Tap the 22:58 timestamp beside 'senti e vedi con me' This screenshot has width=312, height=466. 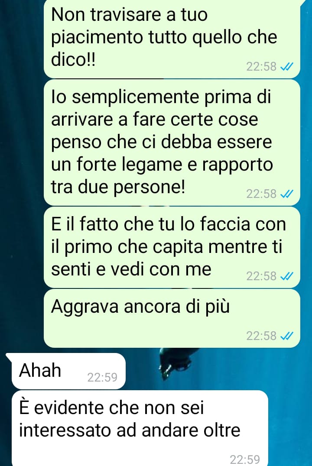(x=261, y=276)
